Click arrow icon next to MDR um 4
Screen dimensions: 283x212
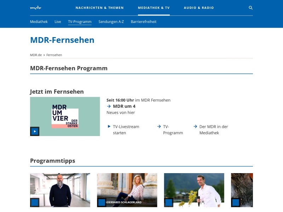click(x=109, y=106)
